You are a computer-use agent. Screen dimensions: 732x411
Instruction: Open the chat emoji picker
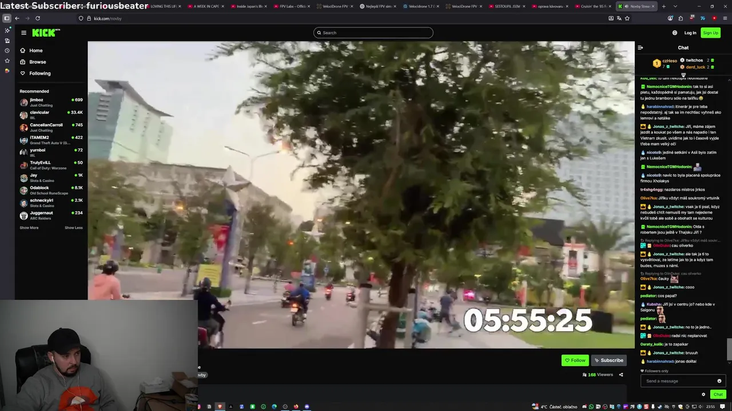[719, 381]
